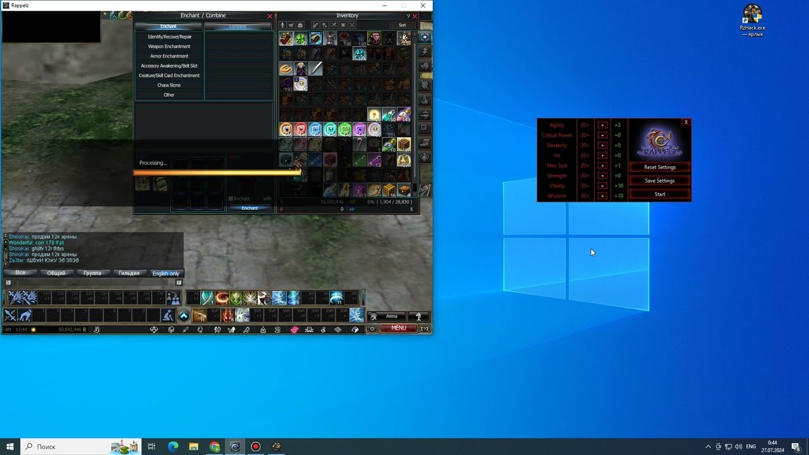809x455 pixels.
Task: Increase Vitality with its plus button
Action: (602, 186)
